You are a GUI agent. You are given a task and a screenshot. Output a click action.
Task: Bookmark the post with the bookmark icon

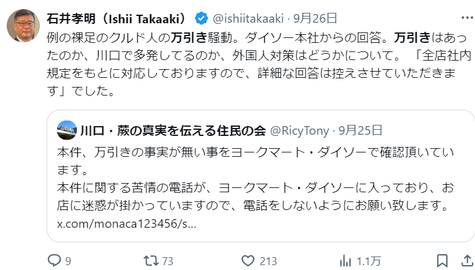point(443,261)
